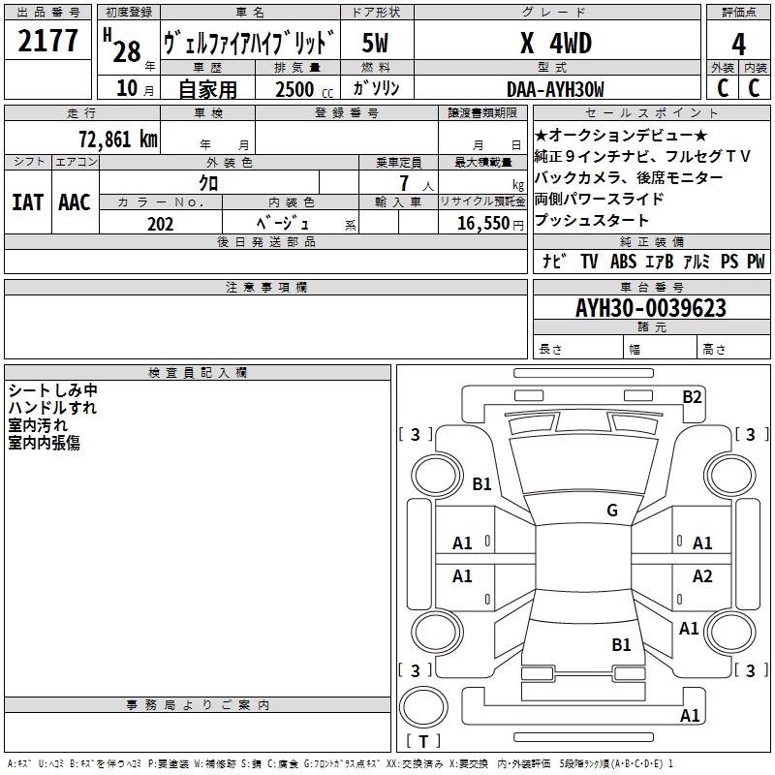Click the ナビ equipment label
This screenshot has width=775, height=775.
point(554,261)
